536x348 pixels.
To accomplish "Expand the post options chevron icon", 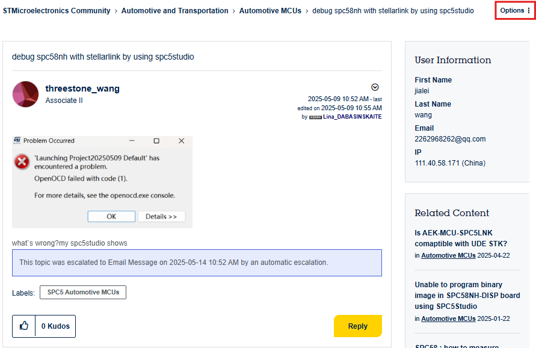I will coord(375,87).
